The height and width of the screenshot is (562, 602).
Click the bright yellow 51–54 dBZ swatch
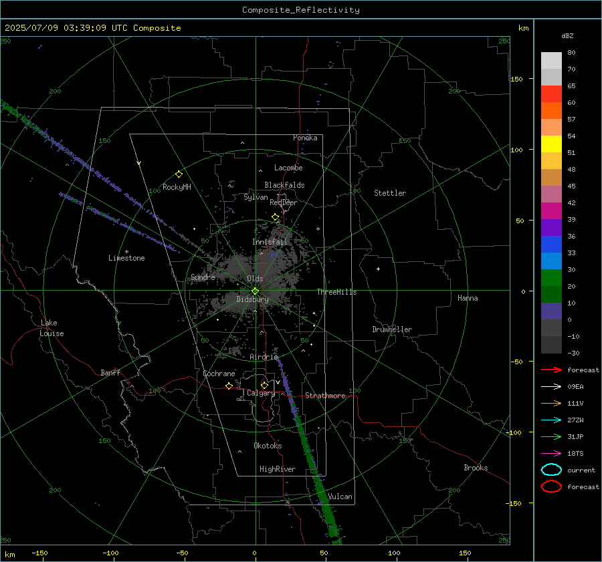click(x=551, y=144)
